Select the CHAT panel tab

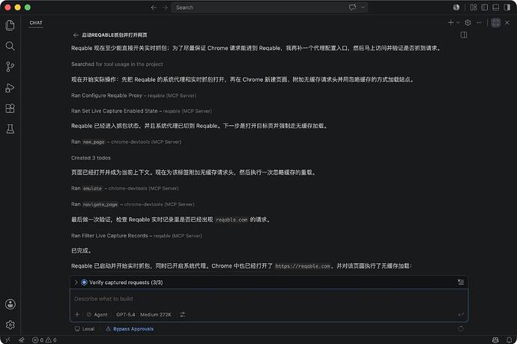tap(36, 22)
